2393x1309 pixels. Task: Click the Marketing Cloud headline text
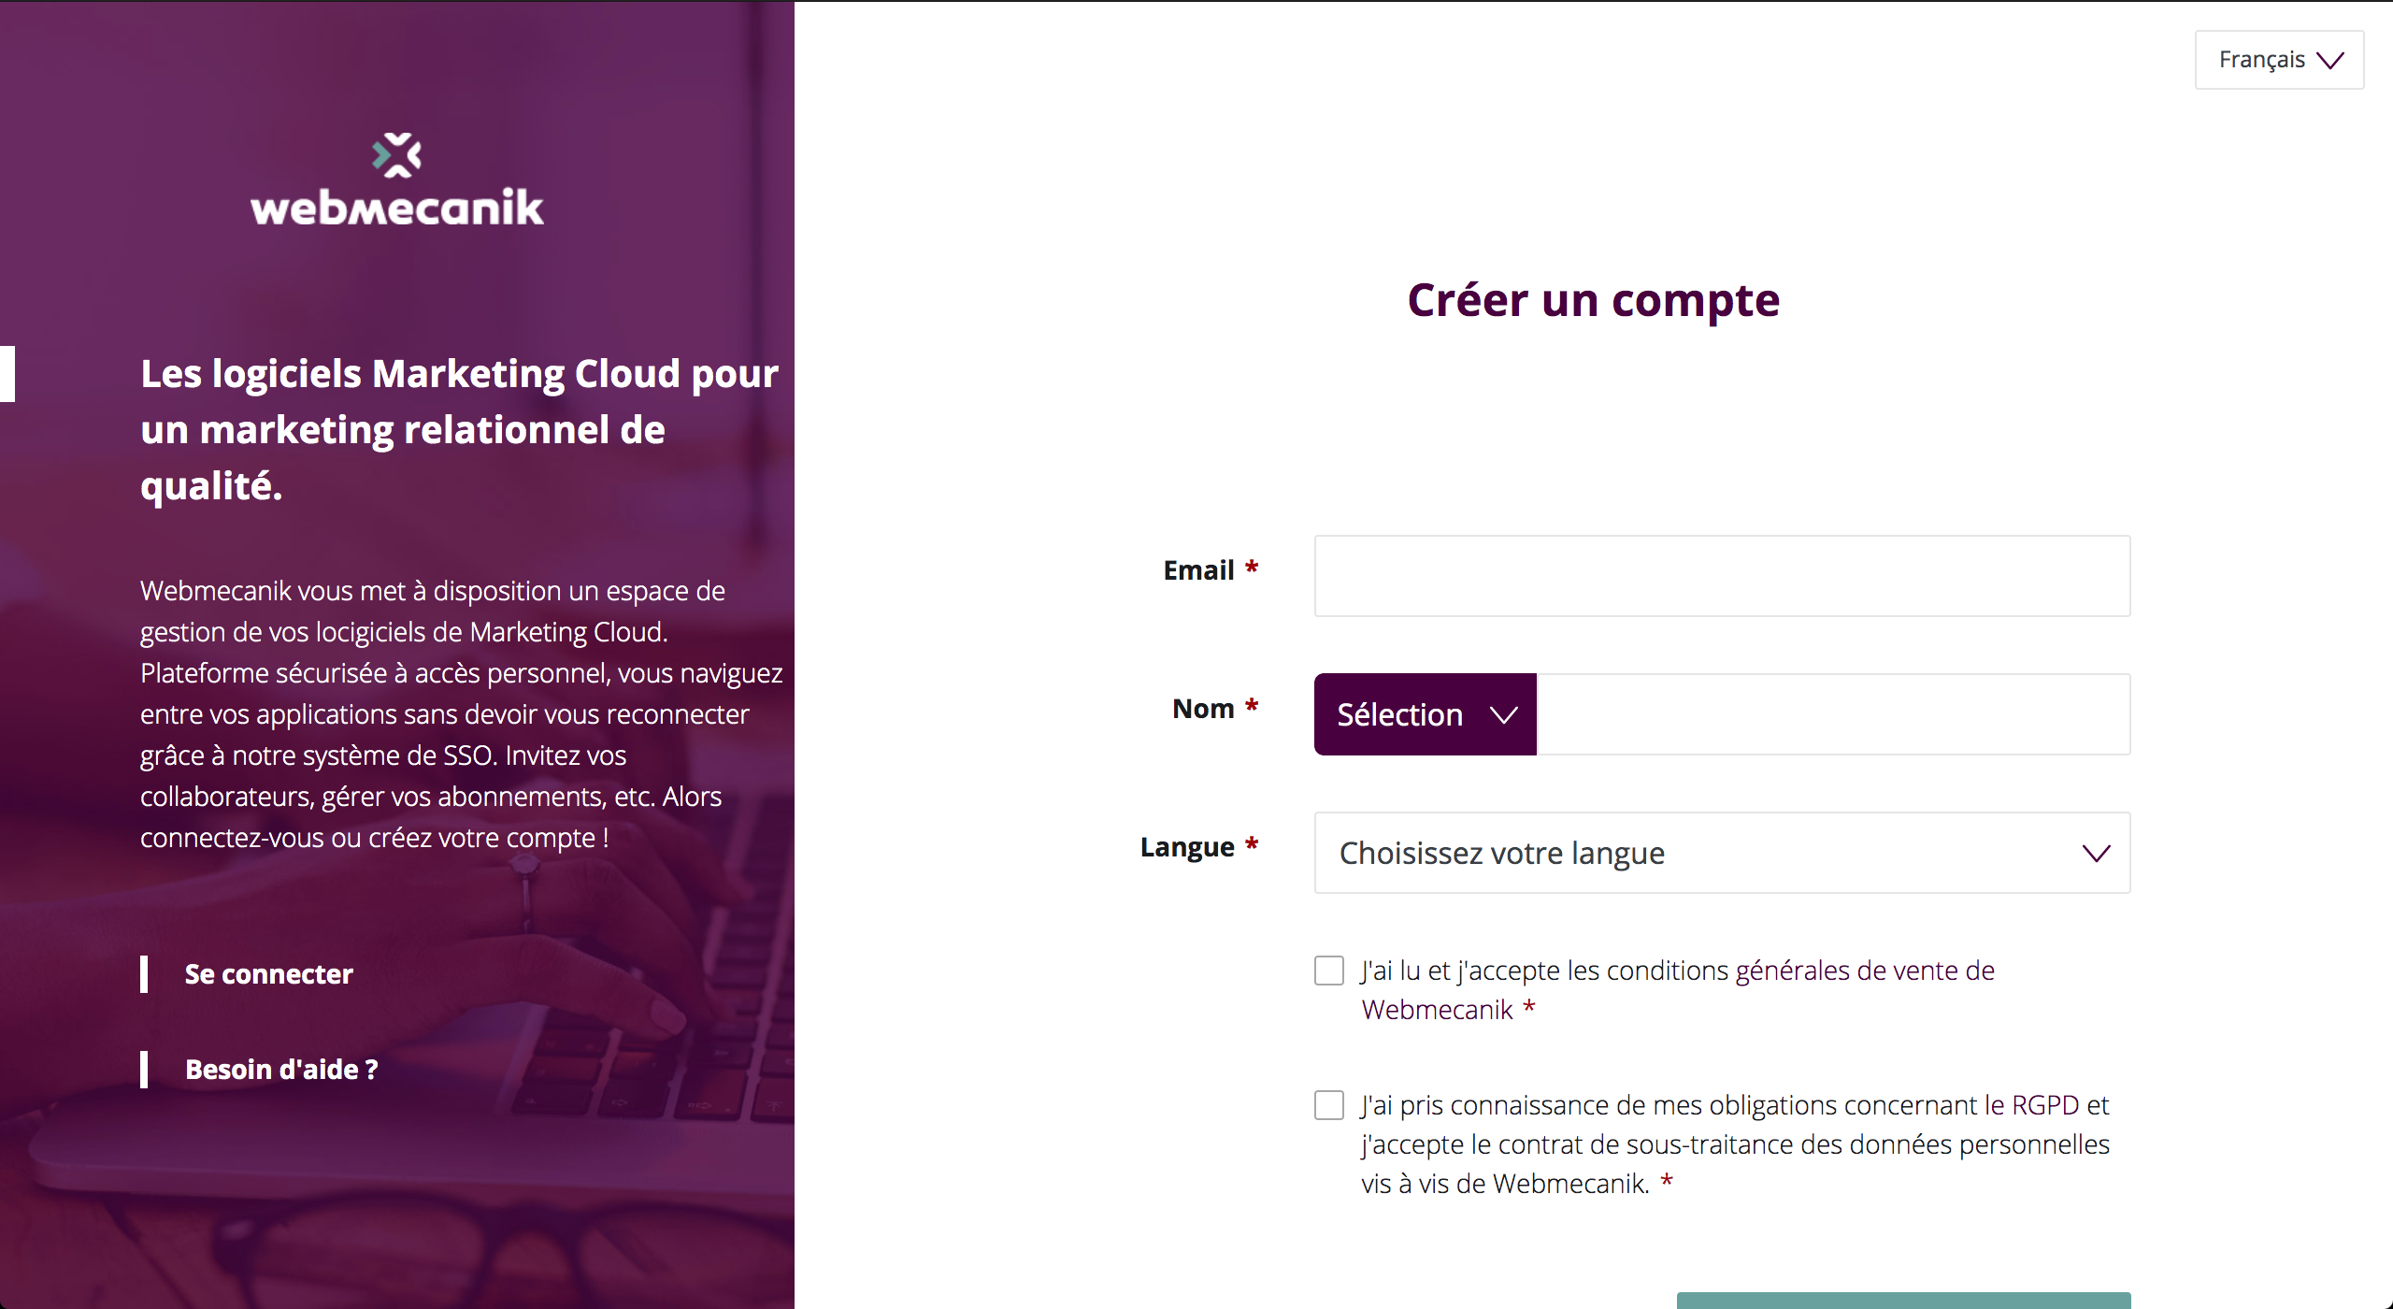point(459,429)
